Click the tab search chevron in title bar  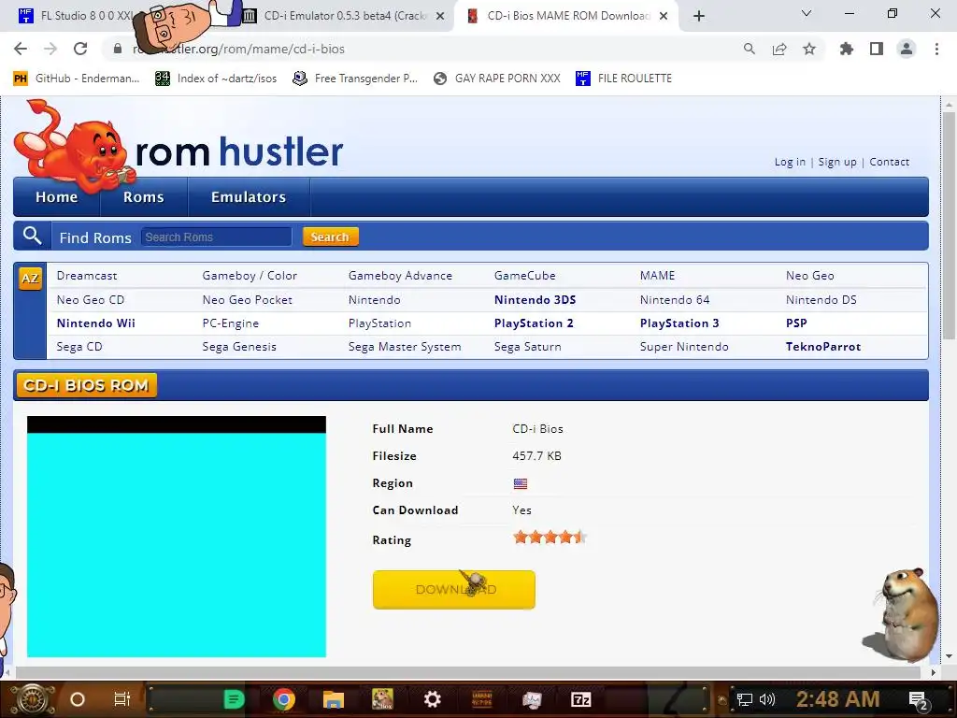[807, 13]
